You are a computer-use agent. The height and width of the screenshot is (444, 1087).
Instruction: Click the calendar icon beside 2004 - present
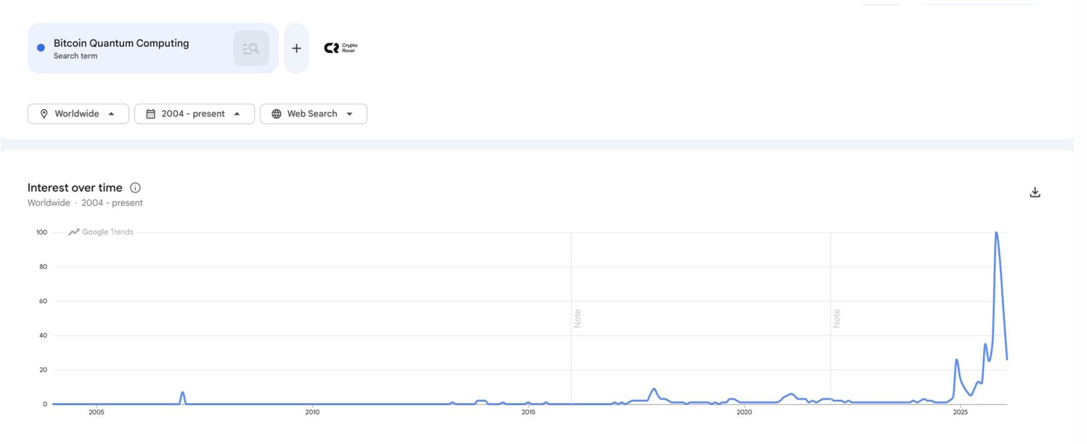coord(151,114)
